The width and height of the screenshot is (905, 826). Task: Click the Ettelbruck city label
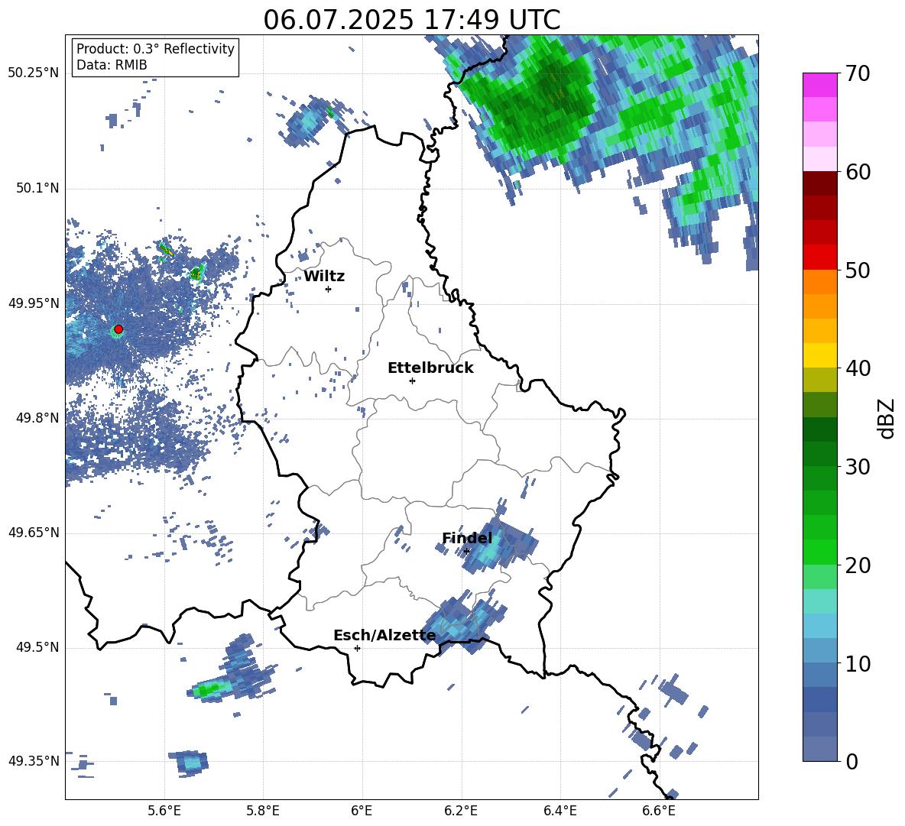[x=430, y=368]
